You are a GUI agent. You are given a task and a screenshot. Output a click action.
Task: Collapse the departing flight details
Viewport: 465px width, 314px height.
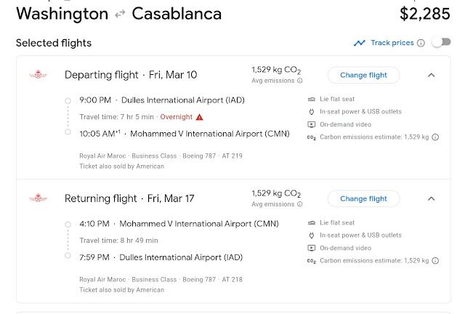pos(431,75)
